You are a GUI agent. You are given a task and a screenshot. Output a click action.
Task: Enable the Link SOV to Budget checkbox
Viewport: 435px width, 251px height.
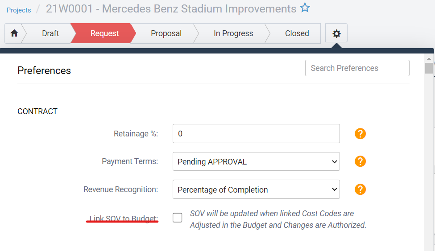click(178, 218)
